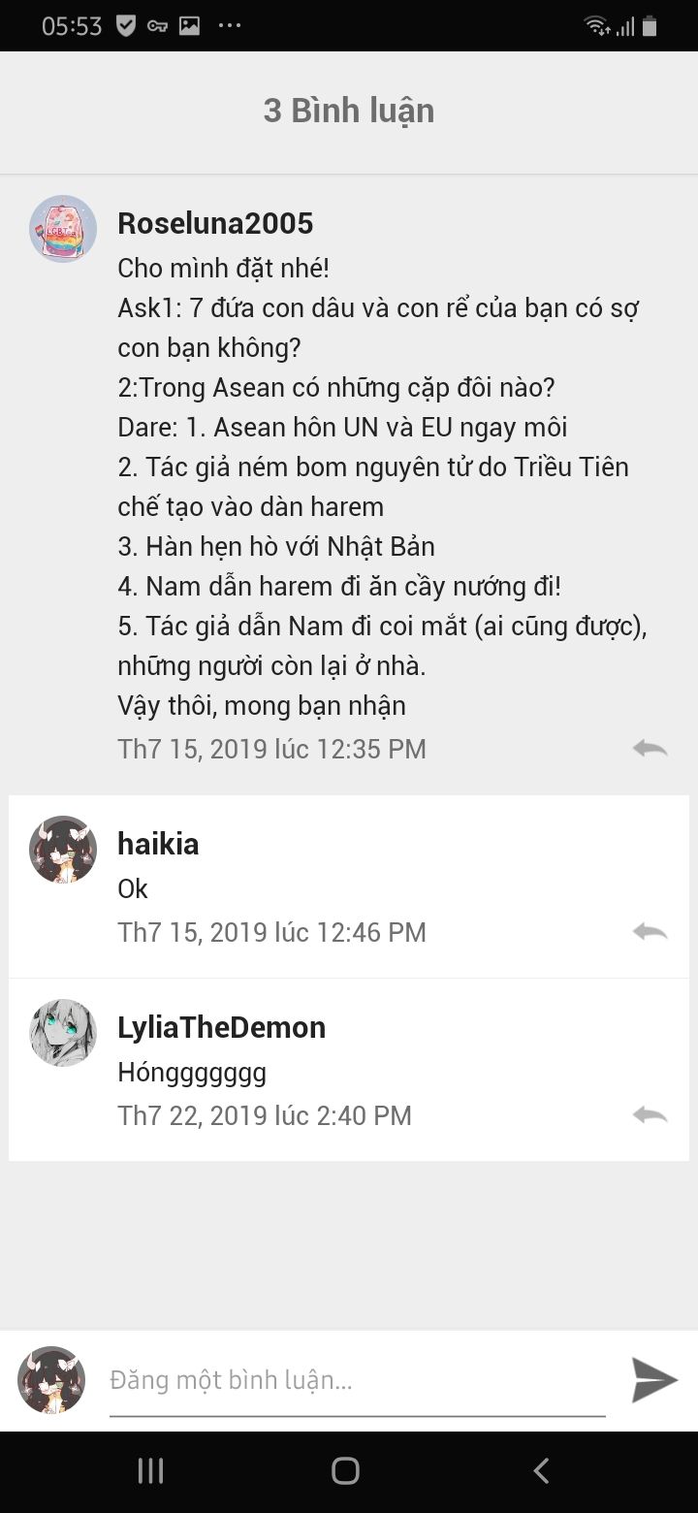Screen dimensions: 698x1513
Task: Tap the reply arrow on Roseluna2005's comment
Action: click(650, 748)
